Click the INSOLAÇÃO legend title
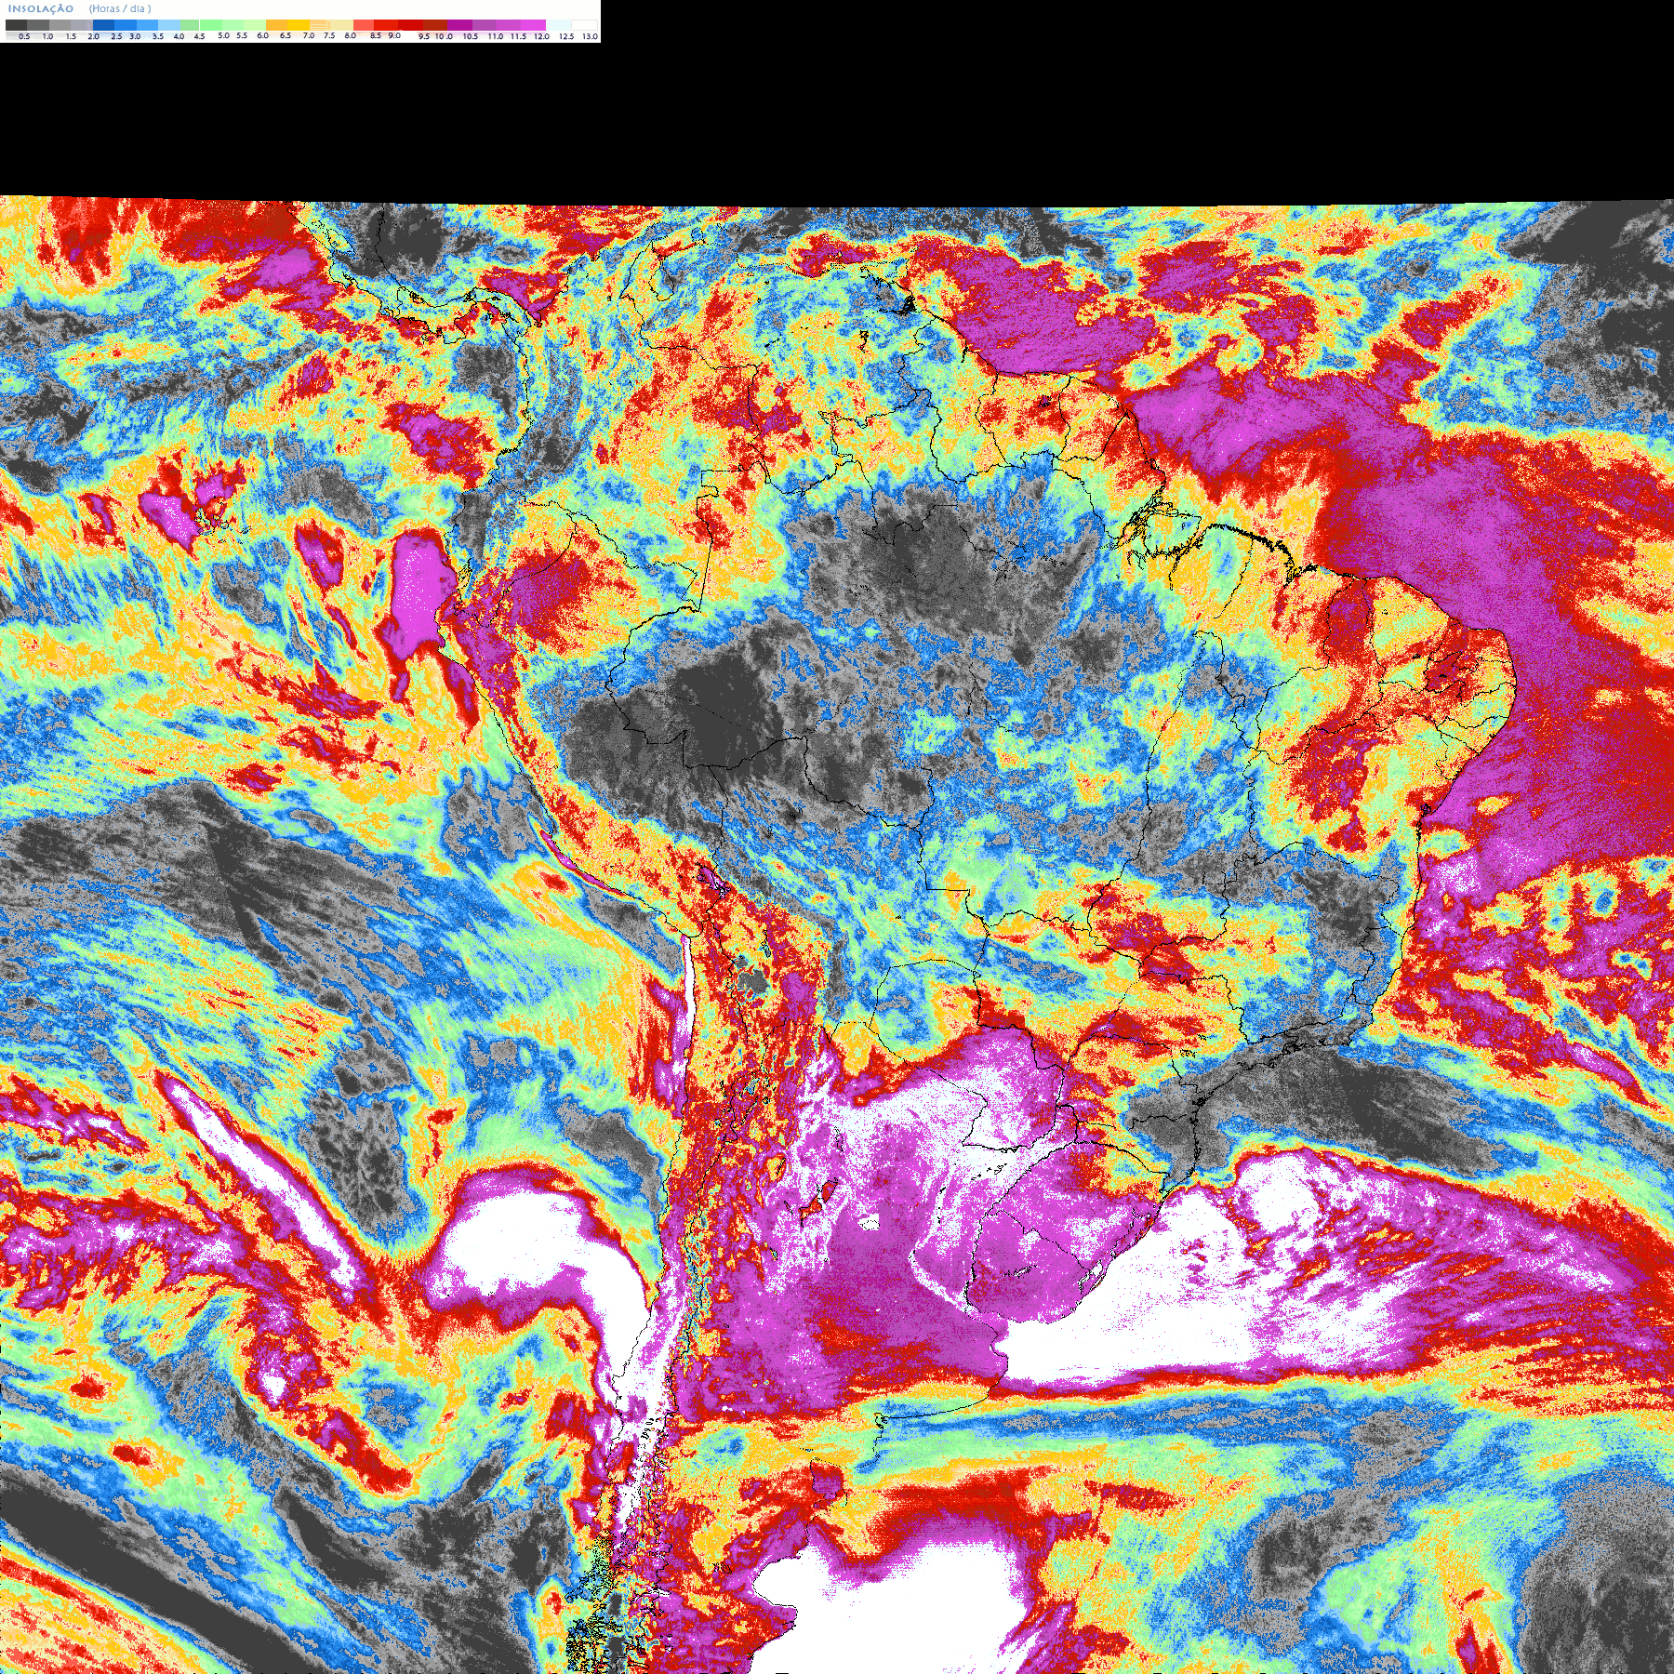 tap(41, 8)
